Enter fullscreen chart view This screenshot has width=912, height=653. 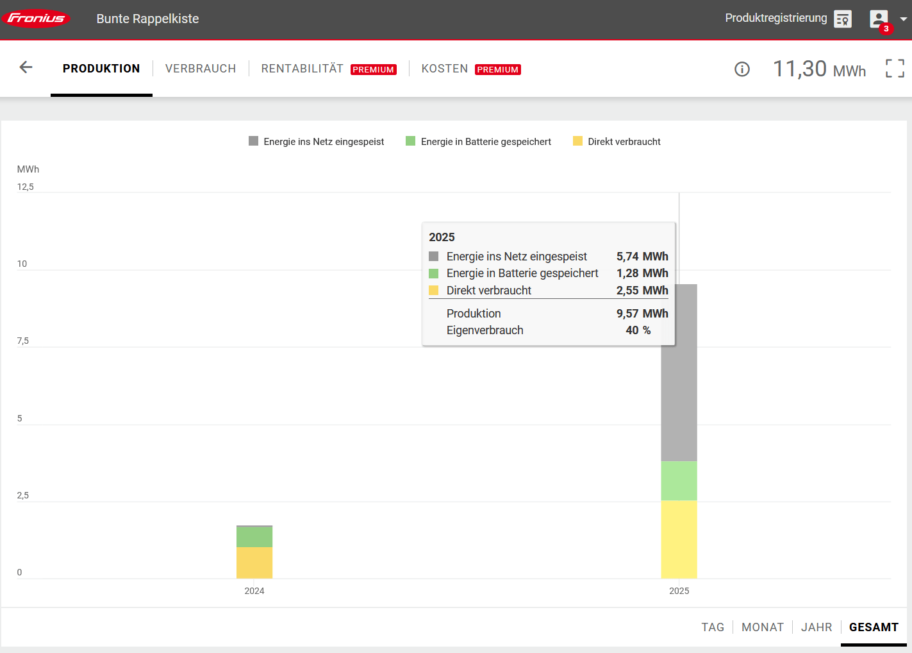pos(895,69)
